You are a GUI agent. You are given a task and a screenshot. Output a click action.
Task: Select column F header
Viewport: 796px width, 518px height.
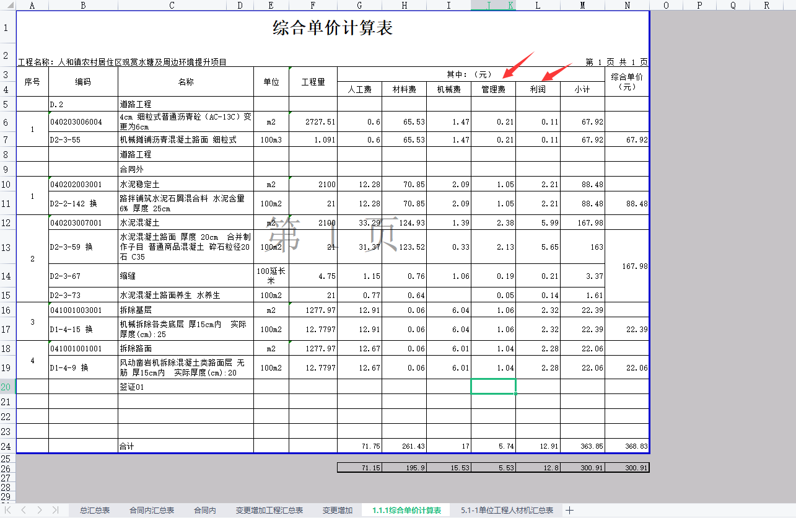[313, 5]
